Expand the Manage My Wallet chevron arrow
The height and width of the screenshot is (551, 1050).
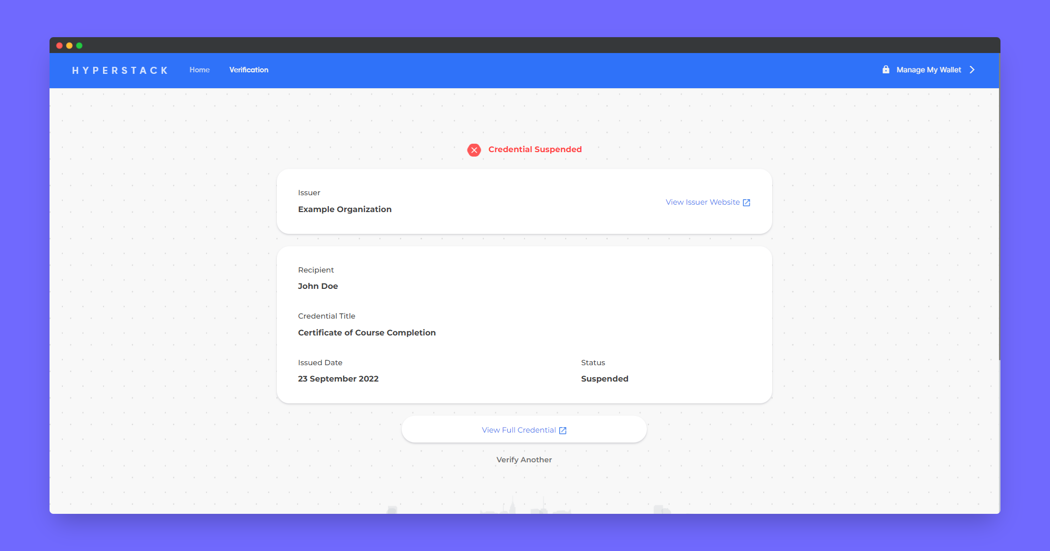point(972,70)
